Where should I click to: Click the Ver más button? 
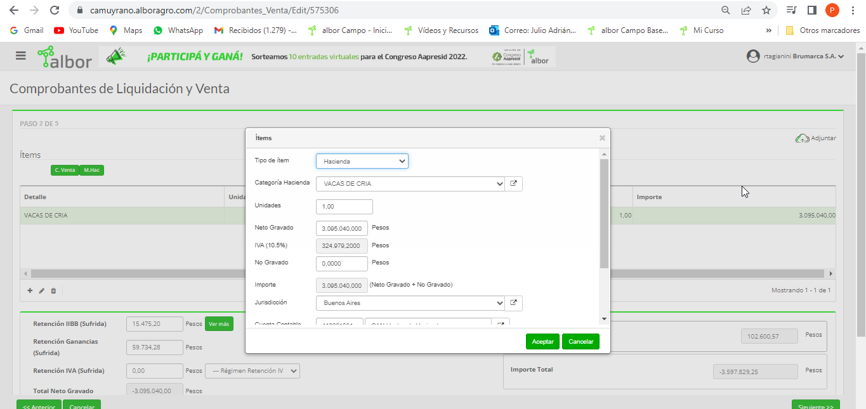(x=219, y=324)
